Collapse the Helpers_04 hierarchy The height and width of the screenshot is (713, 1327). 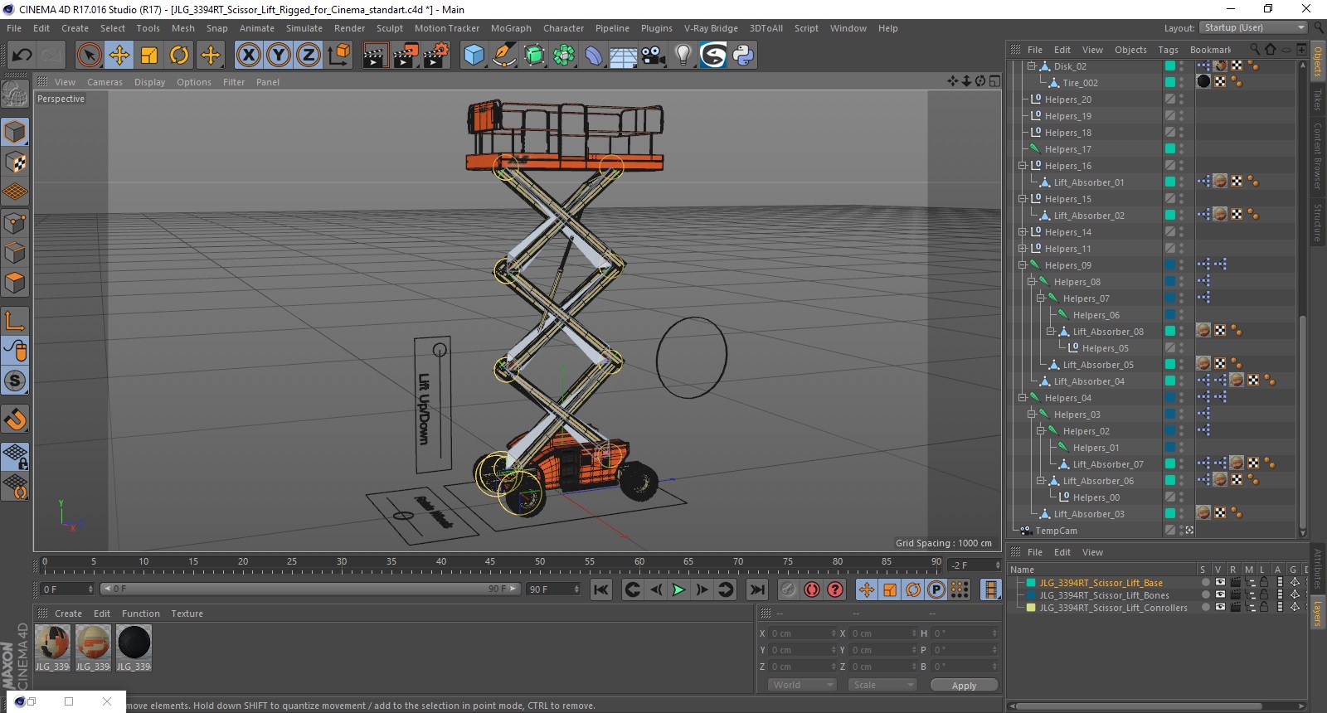pos(1023,398)
